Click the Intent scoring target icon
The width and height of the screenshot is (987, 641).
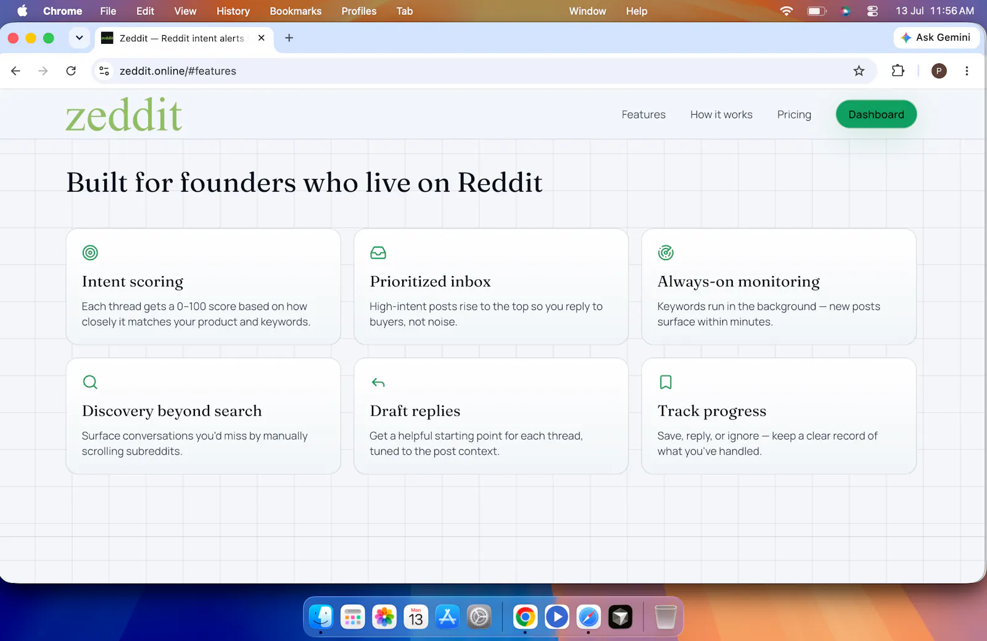[90, 253]
